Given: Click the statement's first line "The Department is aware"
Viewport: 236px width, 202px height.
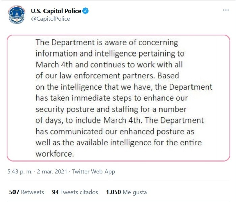Looking at the screenshot, I should point(107,43).
